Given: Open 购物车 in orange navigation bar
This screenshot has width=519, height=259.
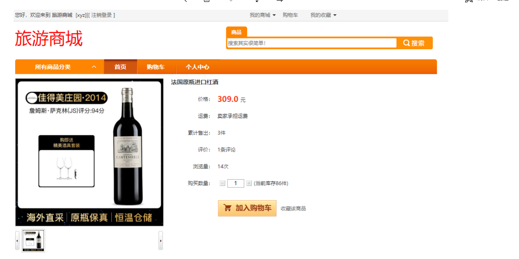Looking at the screenshot, I should (x=156, y=67).
